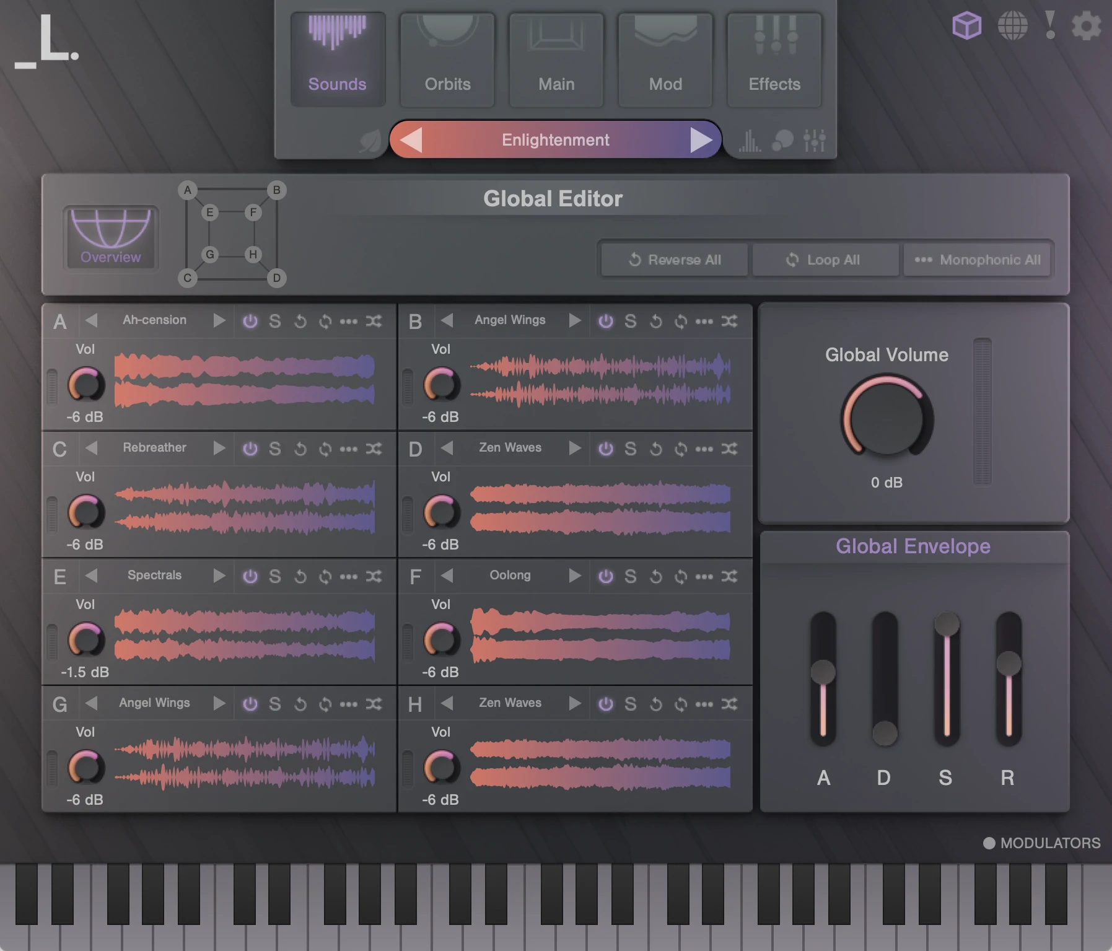Shuffle the sample for layer D
Image resolution: width=1112 pixels, height=951 pixels.
click(729, 449)
